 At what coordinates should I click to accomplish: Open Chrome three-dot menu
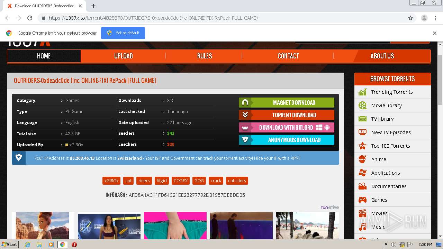tap(435, 18)
